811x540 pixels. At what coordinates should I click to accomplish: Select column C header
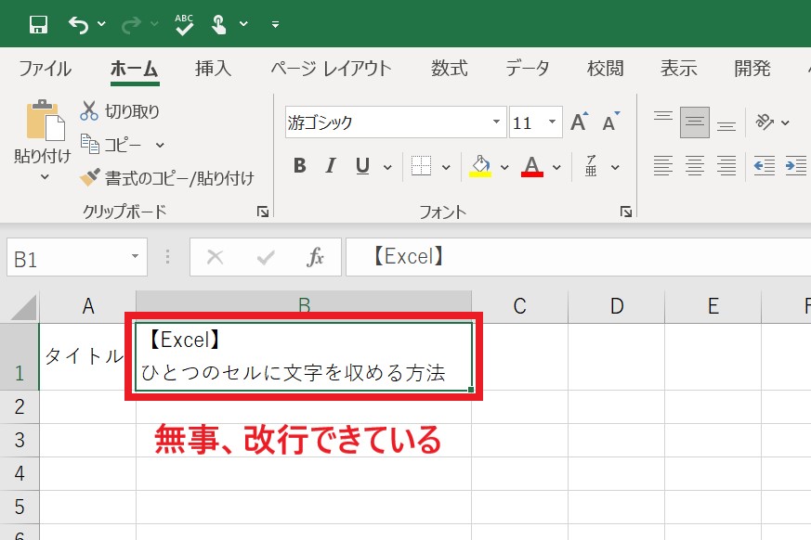[520, 306]
